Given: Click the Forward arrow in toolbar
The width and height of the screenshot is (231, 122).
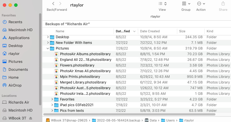Looking at the screenshot, I should [x=60, y=4].
